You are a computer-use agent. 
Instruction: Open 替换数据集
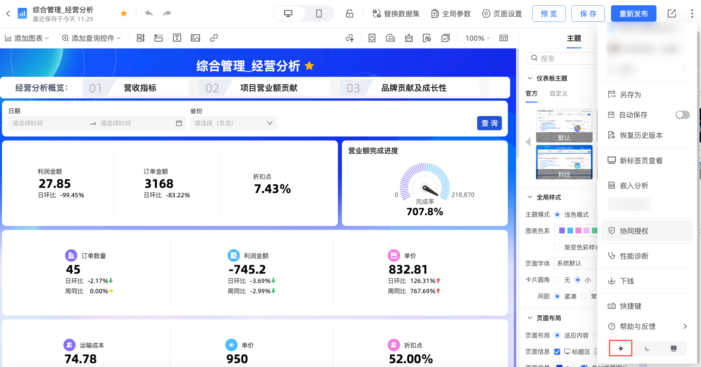coord(396,13)
